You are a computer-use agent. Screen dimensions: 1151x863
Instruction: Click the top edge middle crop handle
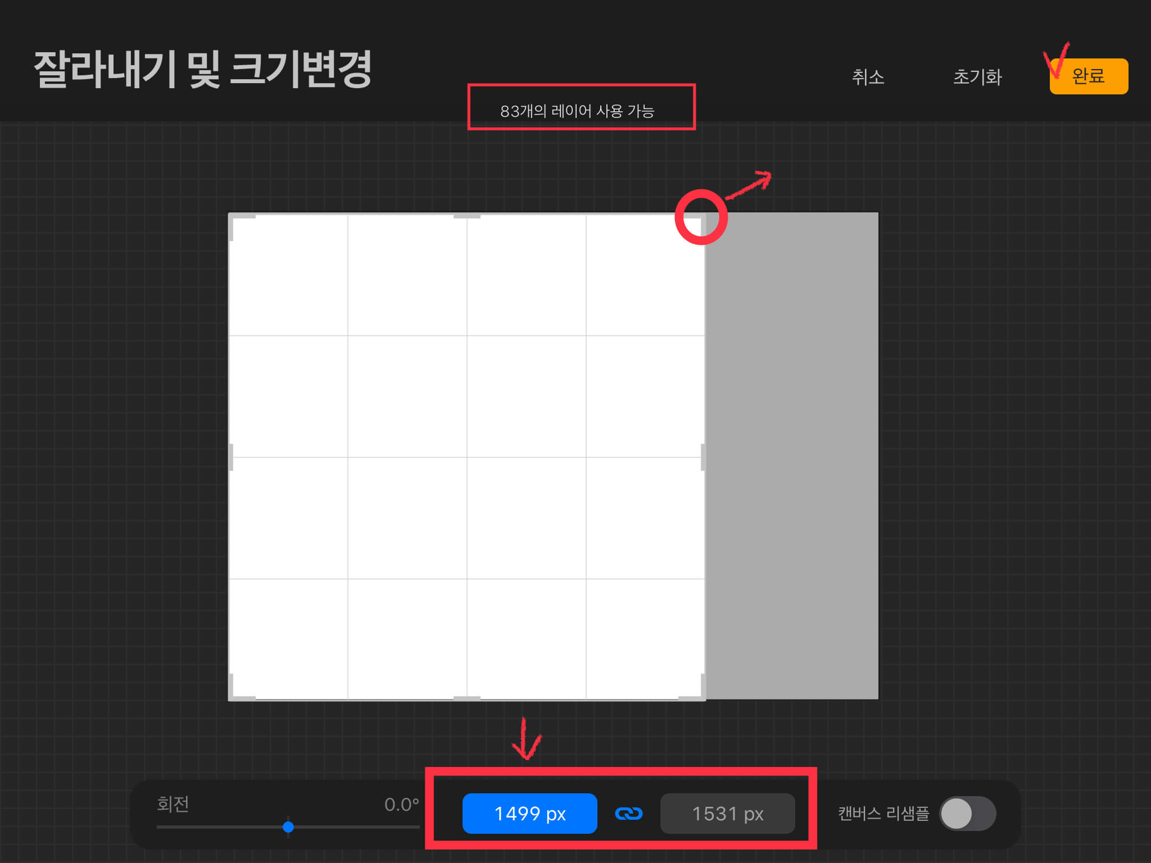(x=467, y=216)
